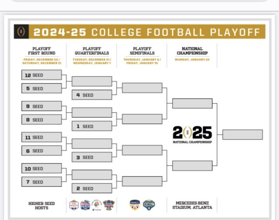Click the 7 SEED first round box

[x=41, y=182]
